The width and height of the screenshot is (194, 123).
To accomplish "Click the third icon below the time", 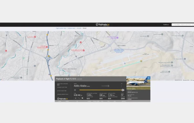I will click(82, 98).
